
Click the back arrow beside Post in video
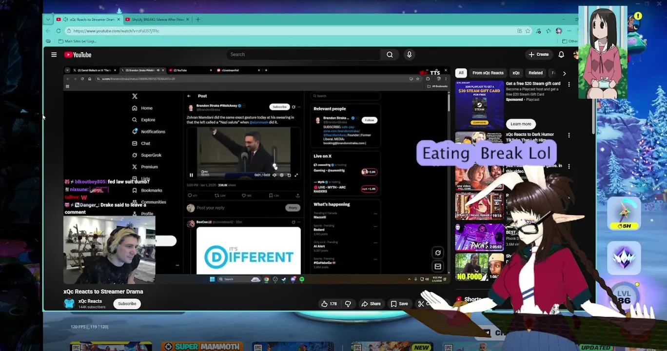click(x=189, y=96)
